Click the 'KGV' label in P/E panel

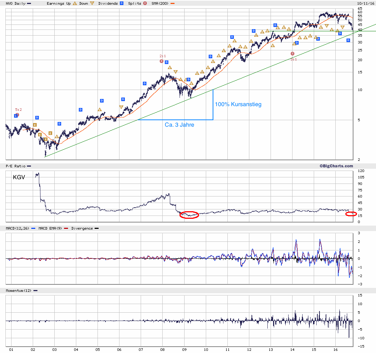(19, 177)
